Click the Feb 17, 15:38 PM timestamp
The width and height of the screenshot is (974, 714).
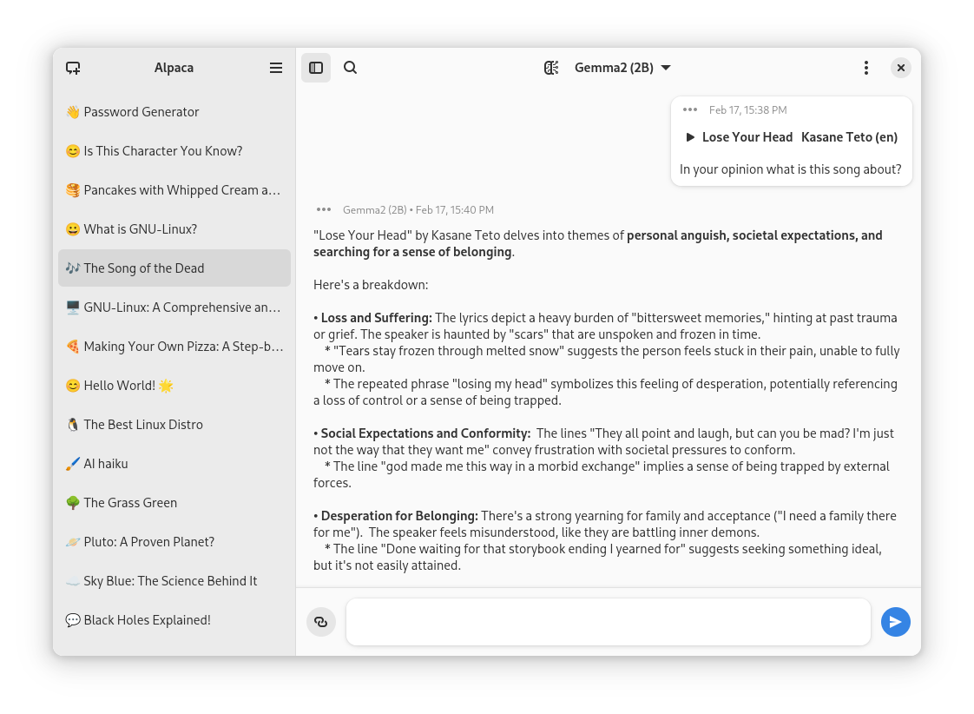748,110
